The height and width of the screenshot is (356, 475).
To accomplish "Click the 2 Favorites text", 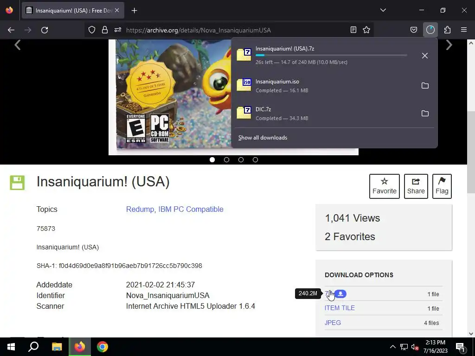I will click(350, 236).
